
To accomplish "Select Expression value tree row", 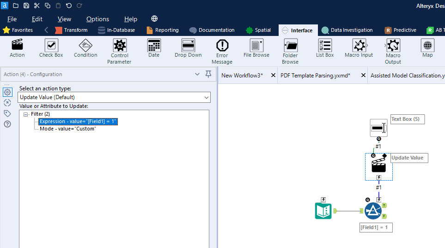I will (78, 121).
